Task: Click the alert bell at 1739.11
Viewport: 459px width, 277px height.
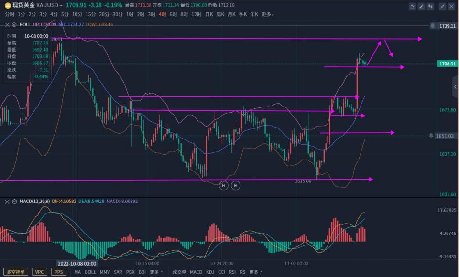Action: click(x=432, y=26)
